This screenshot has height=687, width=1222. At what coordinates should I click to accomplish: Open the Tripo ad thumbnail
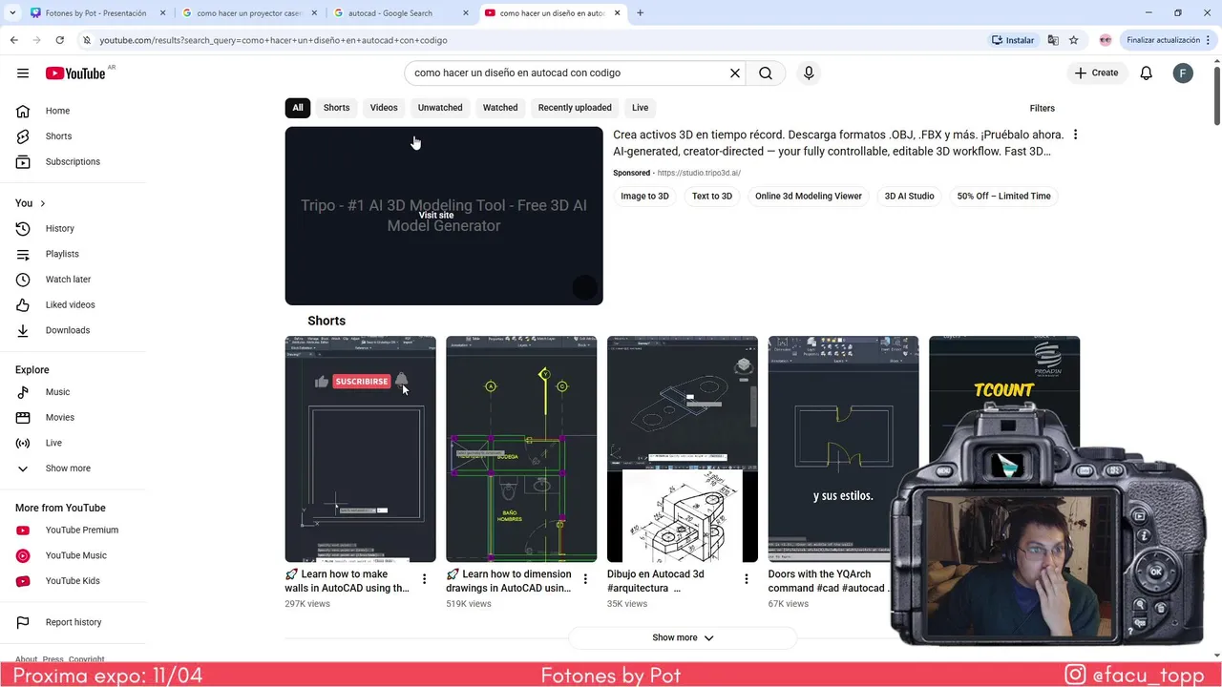click(444, 216)
